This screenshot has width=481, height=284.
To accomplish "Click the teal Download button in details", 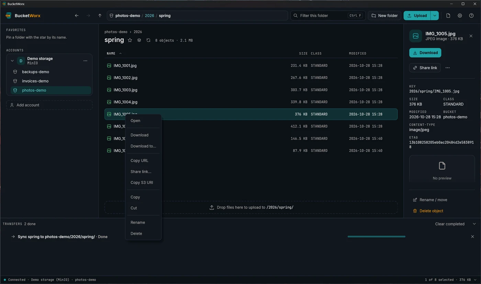I will coord(425,53).
